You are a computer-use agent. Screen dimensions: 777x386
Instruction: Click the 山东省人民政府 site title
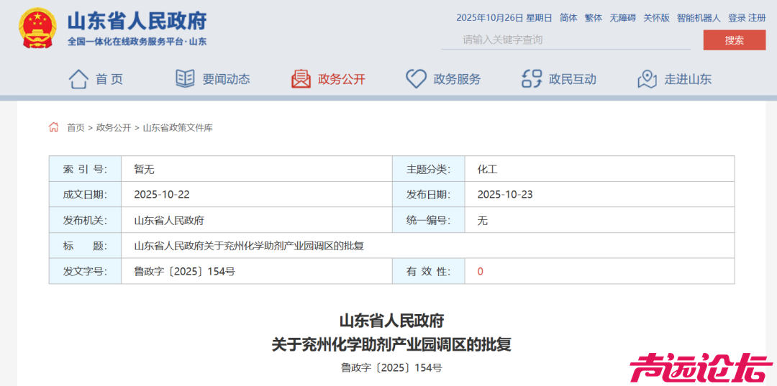point(137,21)
